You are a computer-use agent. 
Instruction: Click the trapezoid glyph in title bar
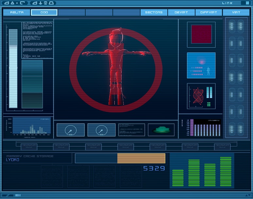click(51, 3)
